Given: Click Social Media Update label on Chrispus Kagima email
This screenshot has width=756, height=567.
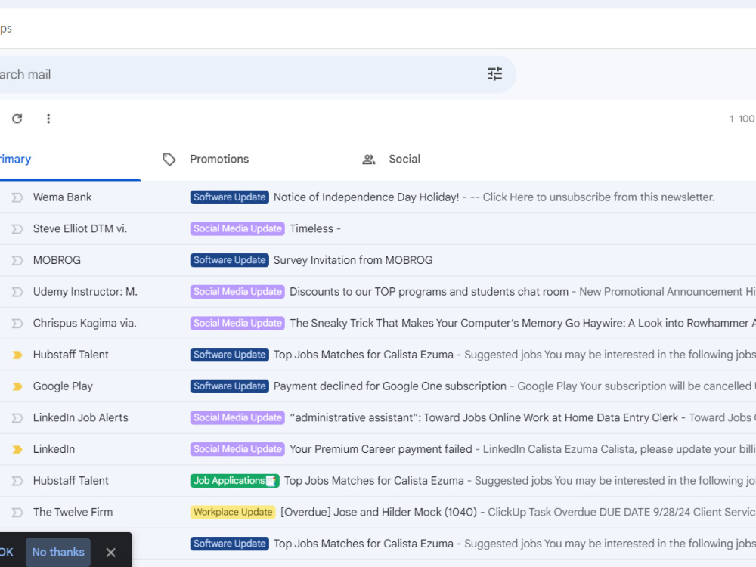Looking at the screenshot, I should point(237,323).
